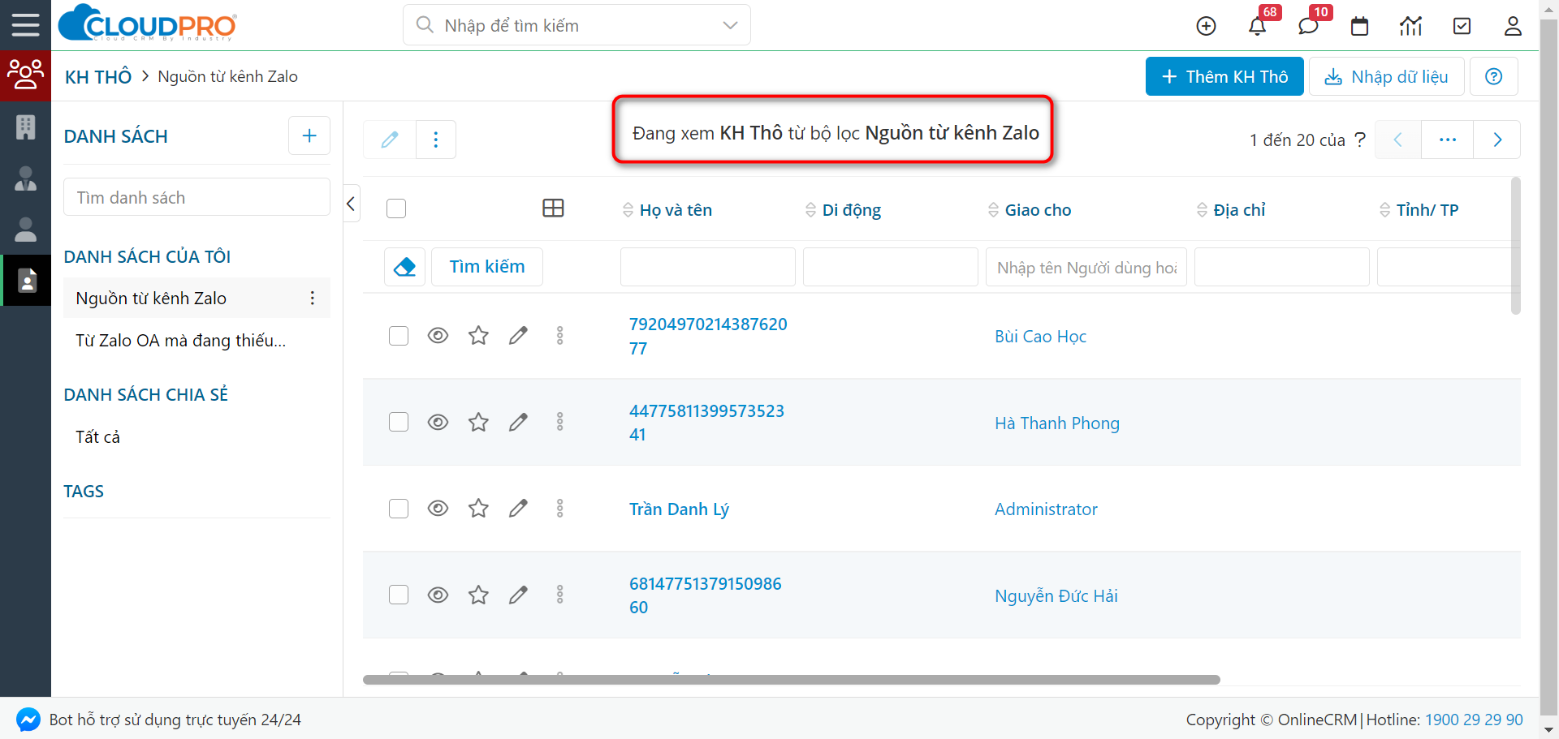This screenshot has width=1559, height=739.
Task: Go to KH THÔ breadcrumb link
Action: tap(98, 77)
